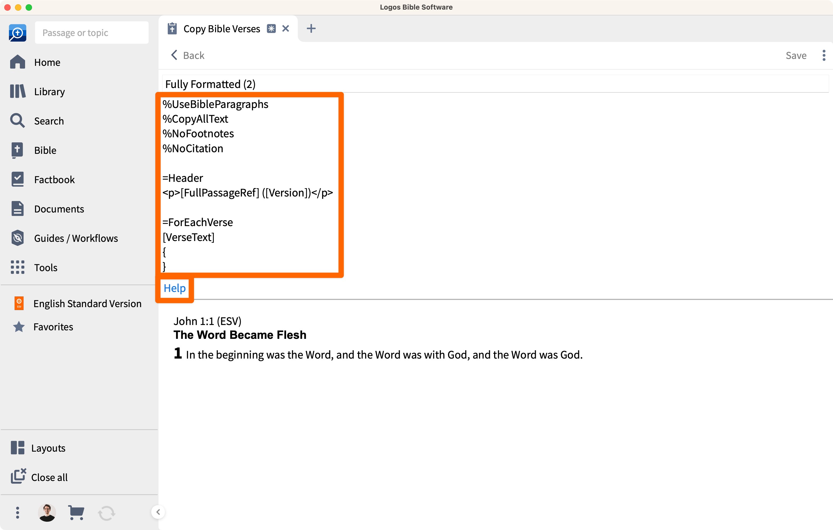Click the Layouts label
The image size is (833, 530).
(x=49, y=448)
